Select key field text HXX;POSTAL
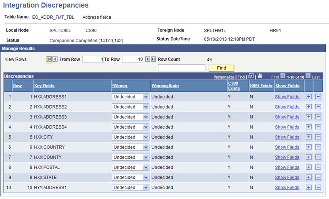 coord(47,167)
